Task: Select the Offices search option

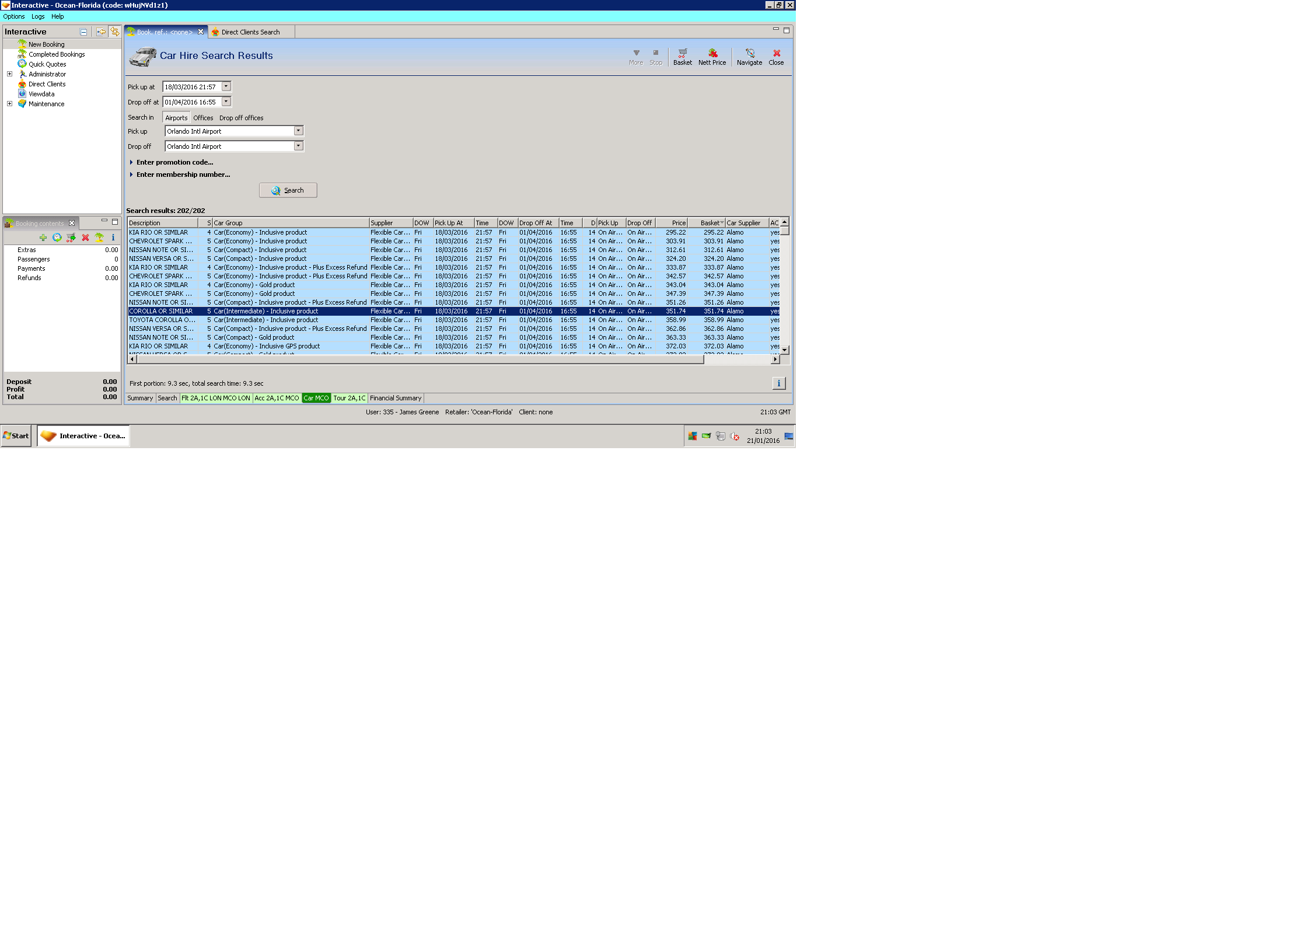Action: pos(203,118)
